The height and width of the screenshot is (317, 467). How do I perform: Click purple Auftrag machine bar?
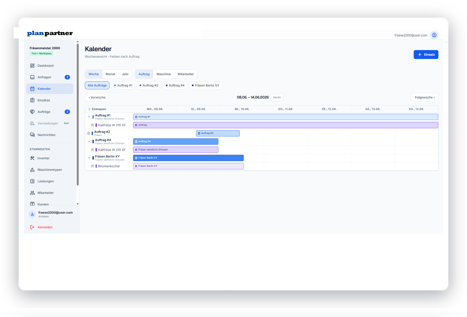click(285, 125)
